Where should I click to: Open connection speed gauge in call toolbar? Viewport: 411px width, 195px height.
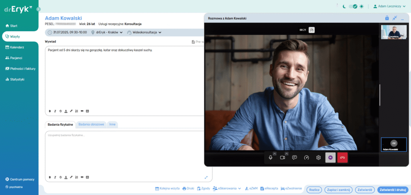coord(306,158)
